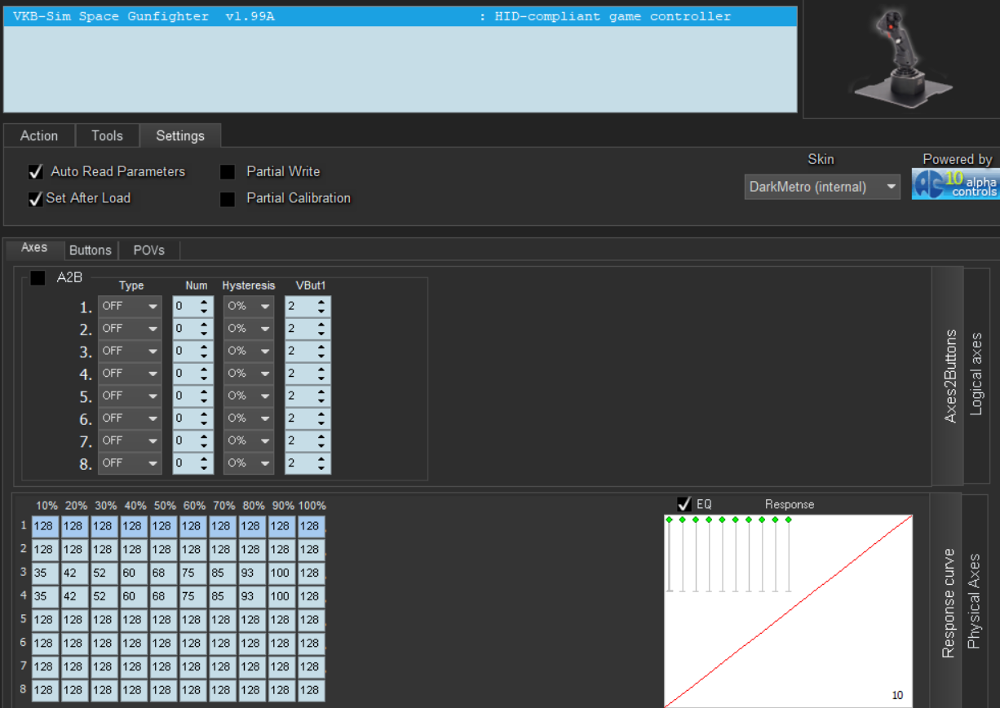Viewport: 1000px width, 708px height.
Task: Open the Type dropdown for row 1
Action: point(130,307)
